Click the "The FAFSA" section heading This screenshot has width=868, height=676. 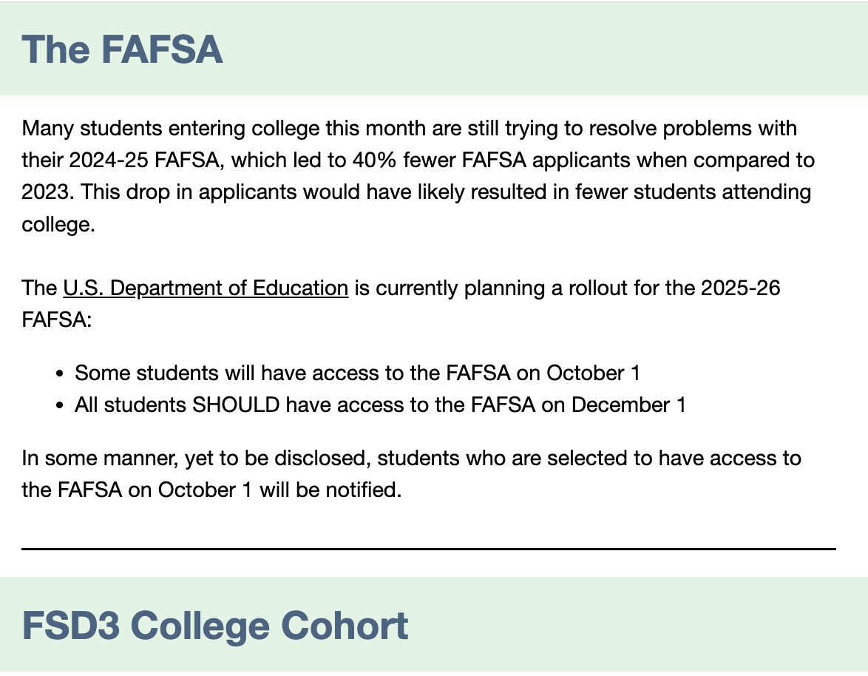(x=122, y=50)
